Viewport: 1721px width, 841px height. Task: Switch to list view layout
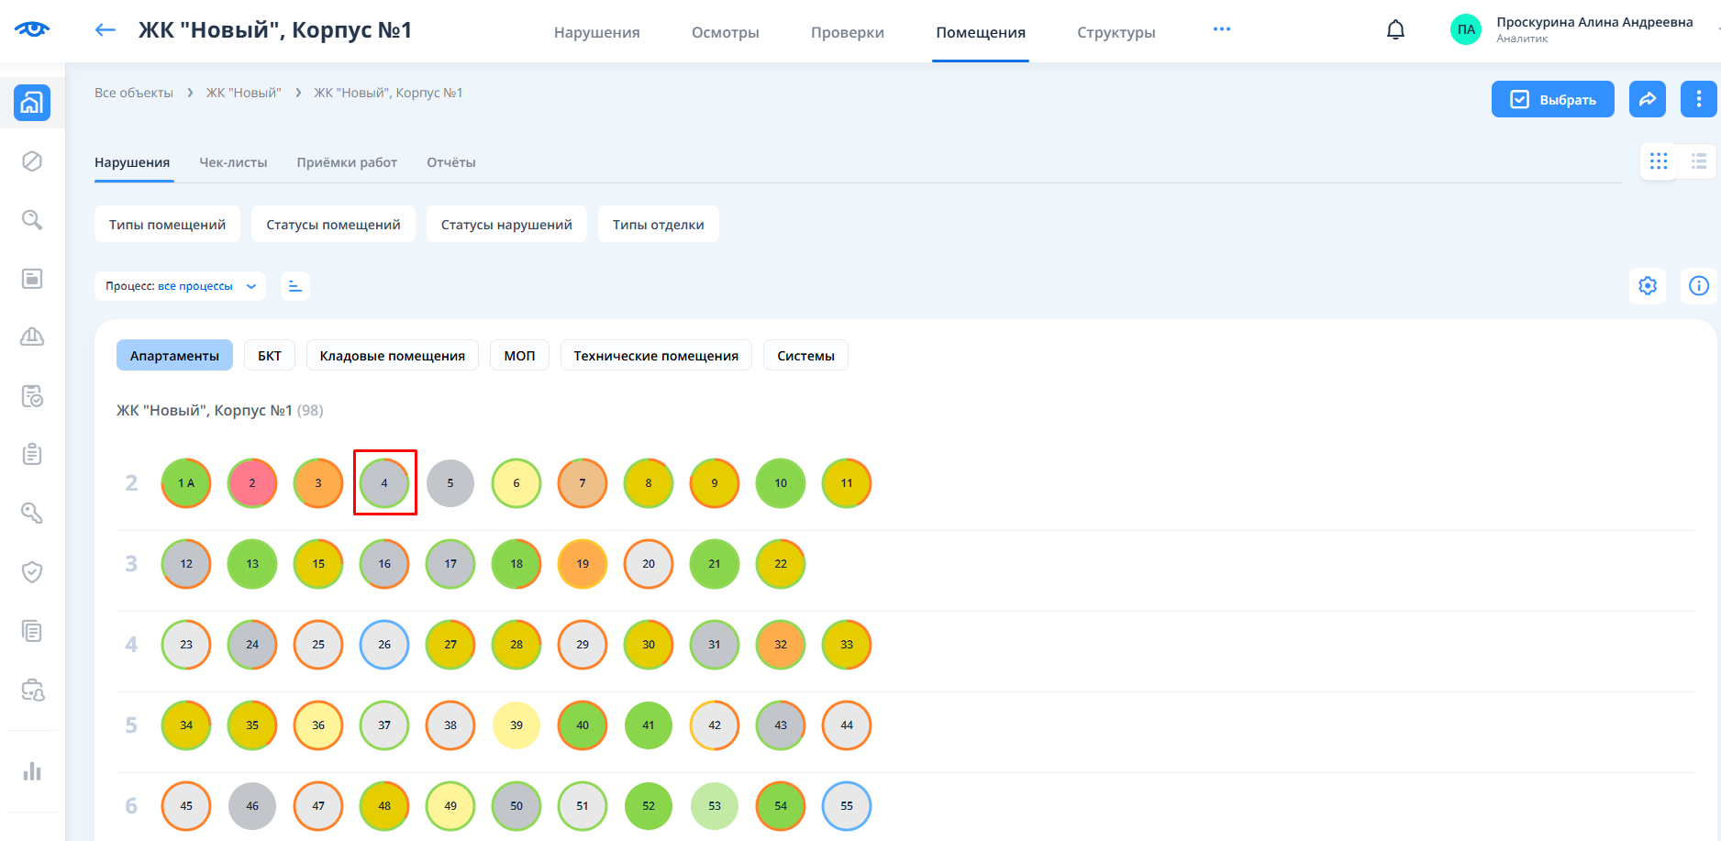1698,161
